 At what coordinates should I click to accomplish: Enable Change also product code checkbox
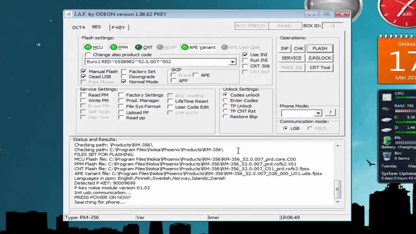88,55
